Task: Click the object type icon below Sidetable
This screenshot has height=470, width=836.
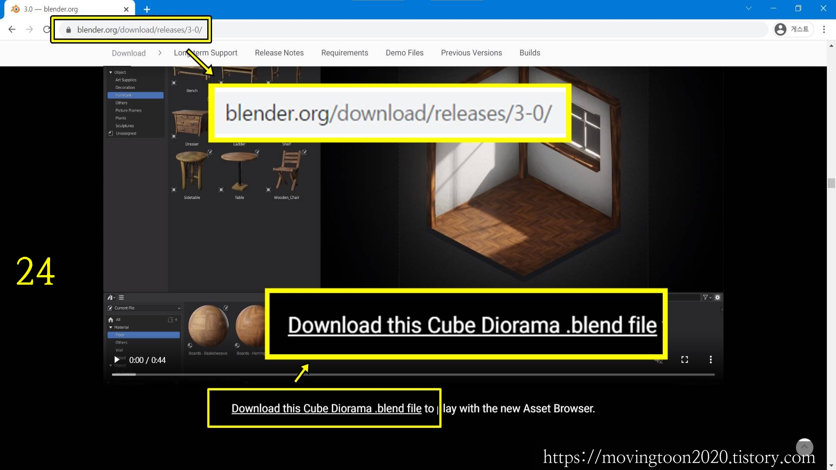Action: tap(174, 190)
